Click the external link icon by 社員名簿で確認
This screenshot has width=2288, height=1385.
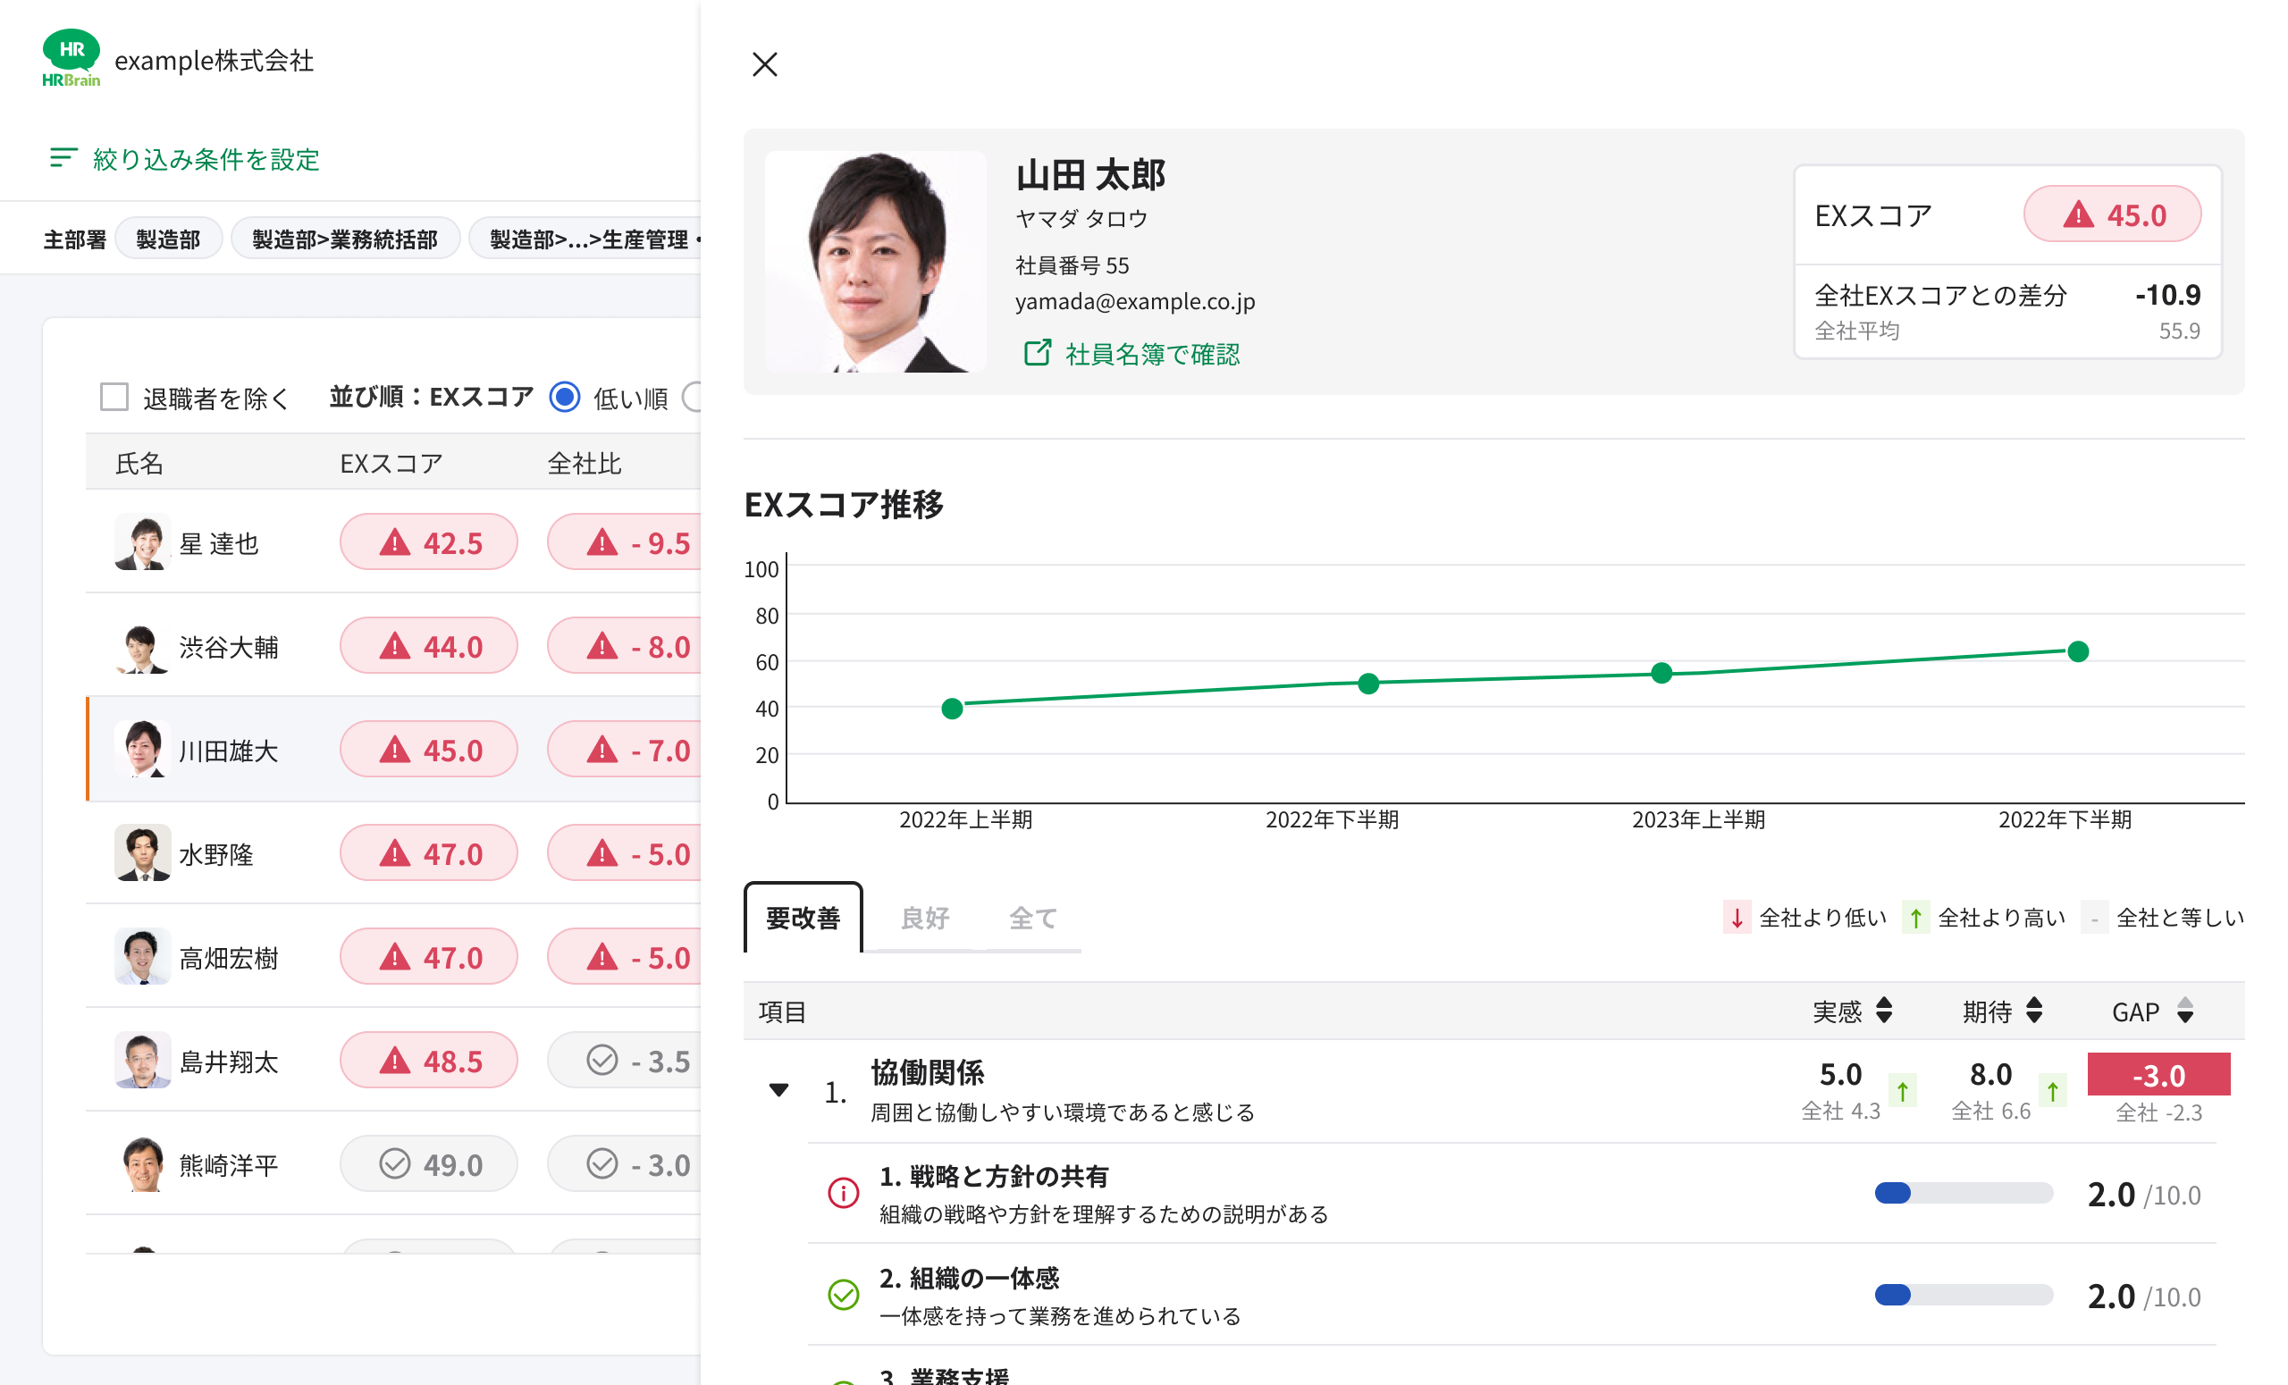(x=1036, y=353)
